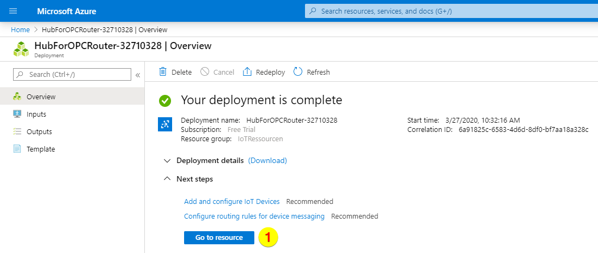Click the Refresh circular arrow icon
The width and height of the screenshot is (598, 253).
click(298, 72)
